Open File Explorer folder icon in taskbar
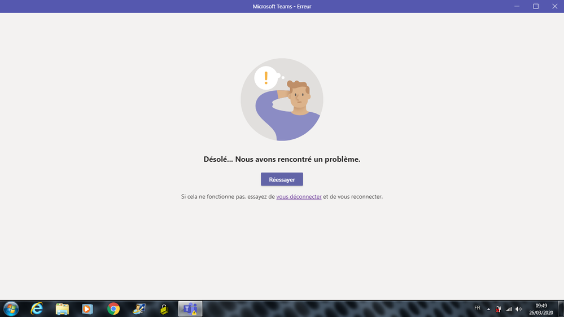Image resolution: width=564 pixels, height=317 pixels. point(62,309)
